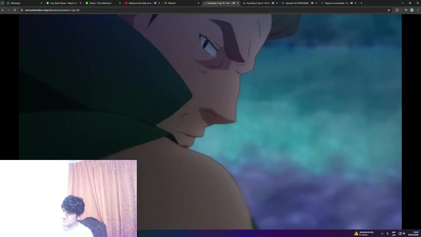Click media indicator on KonoSuba Cap 6 tab
This screenshot has width=421, height=237.
(273, 3)
